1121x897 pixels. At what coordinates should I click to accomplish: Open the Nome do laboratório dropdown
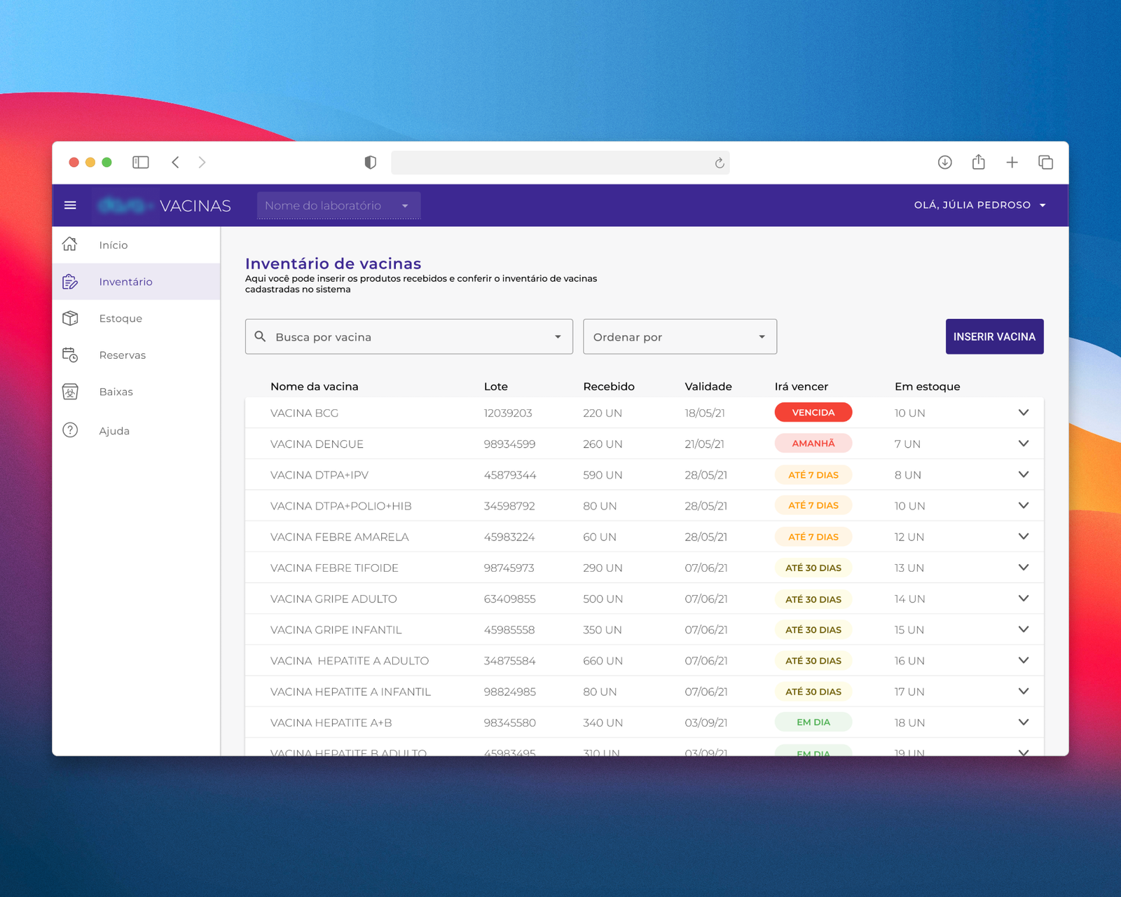[338, 205]
